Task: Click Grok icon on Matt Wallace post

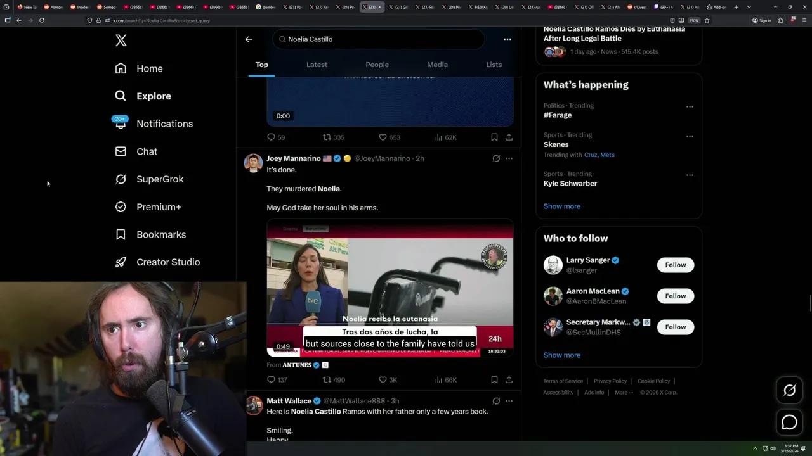Action: coord(496,401)
